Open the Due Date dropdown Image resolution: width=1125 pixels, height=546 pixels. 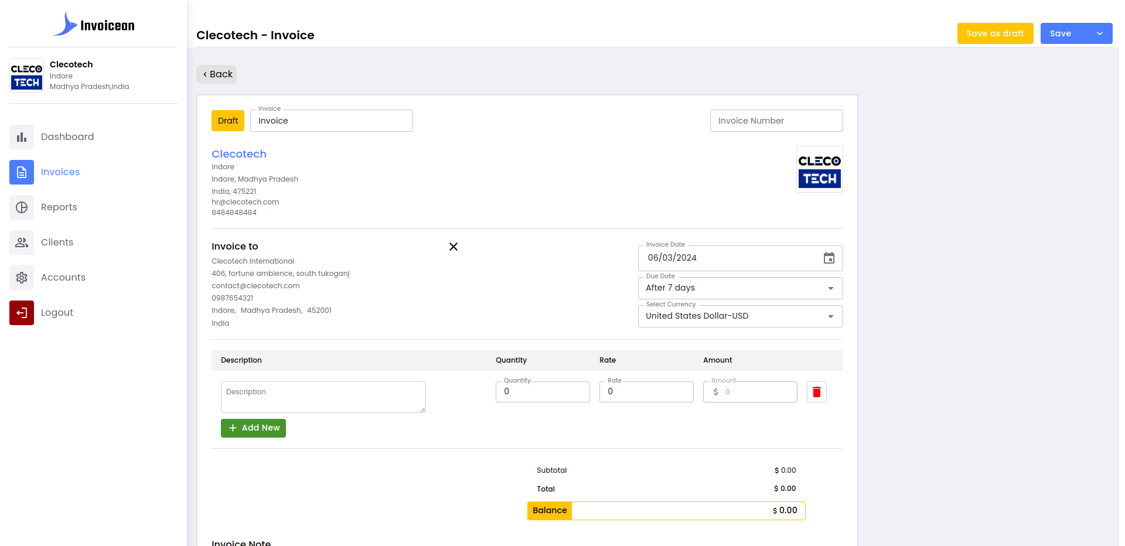pyautogui.click(x=740, y=288)
